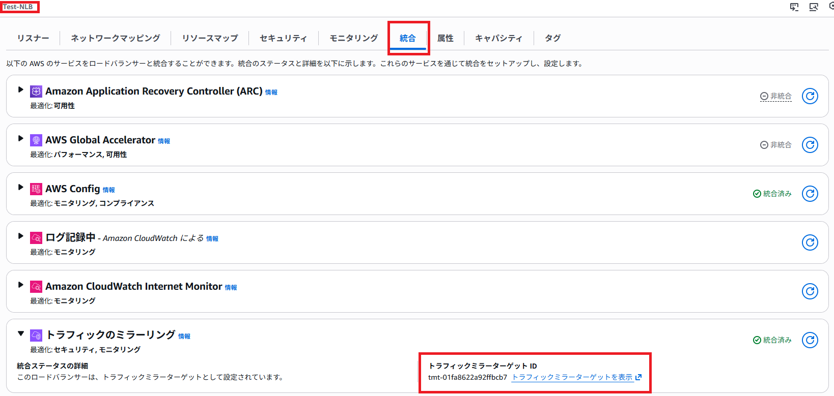Click the AWS Global Accelerator heading

click(x=100, y=140)
